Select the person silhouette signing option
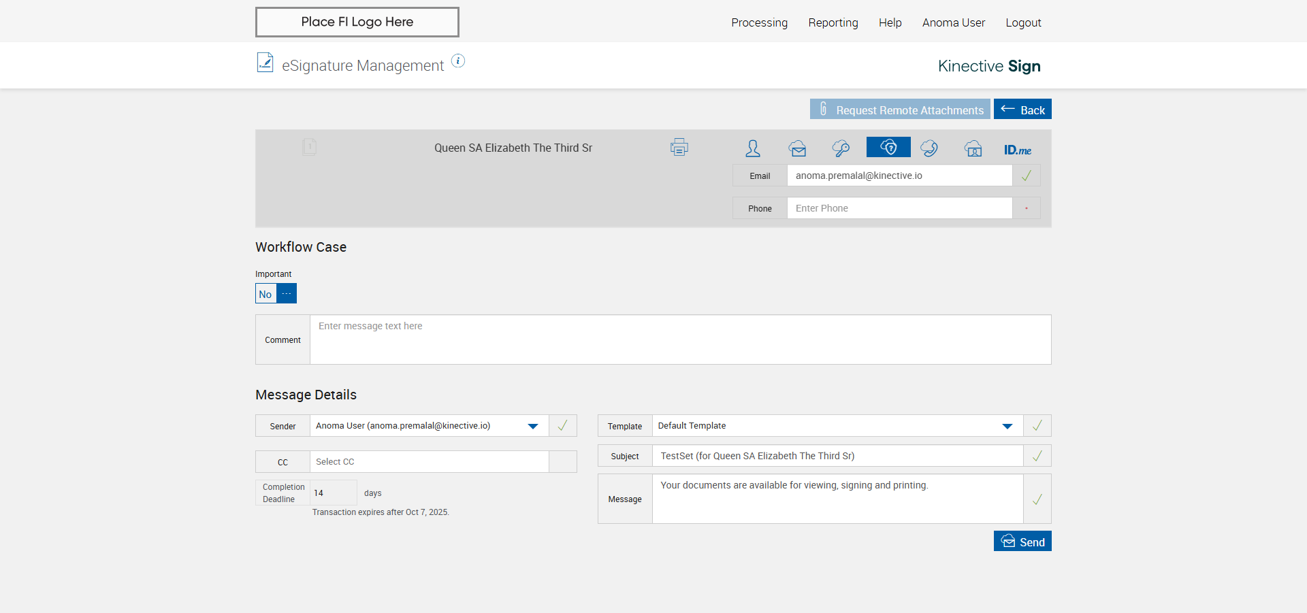Viewport: 1307px width, 613px height. pyautogui.click(x=752, y=148)
